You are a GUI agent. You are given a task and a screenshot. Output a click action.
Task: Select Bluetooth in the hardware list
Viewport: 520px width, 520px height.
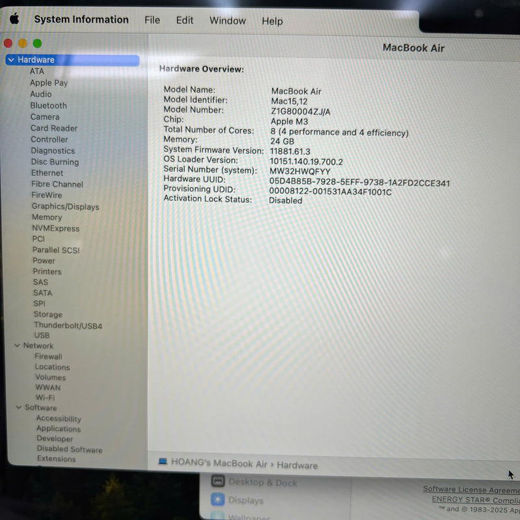[48, 105]
